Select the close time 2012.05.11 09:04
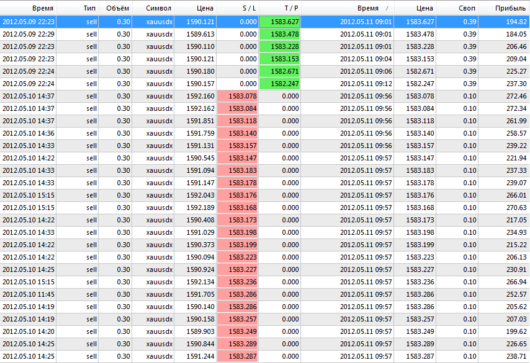 point(366,59)
